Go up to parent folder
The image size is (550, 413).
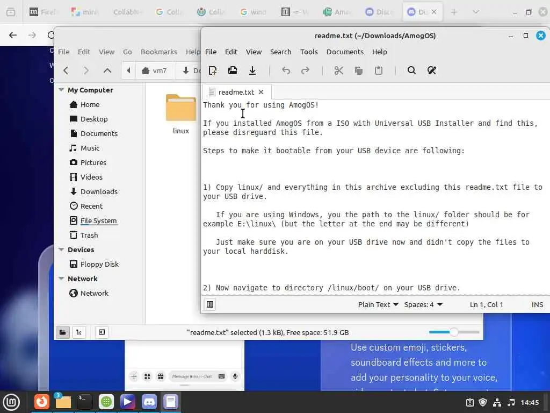click(107, 70)
